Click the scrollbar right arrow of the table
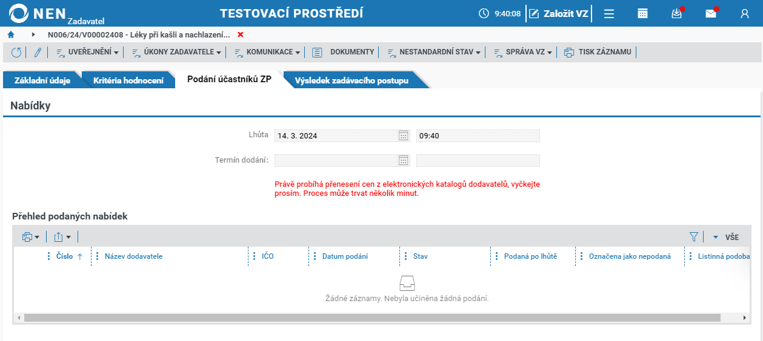The height and width of the screenshot is (341, 763). pyautogui.click(x=745, y=317)
